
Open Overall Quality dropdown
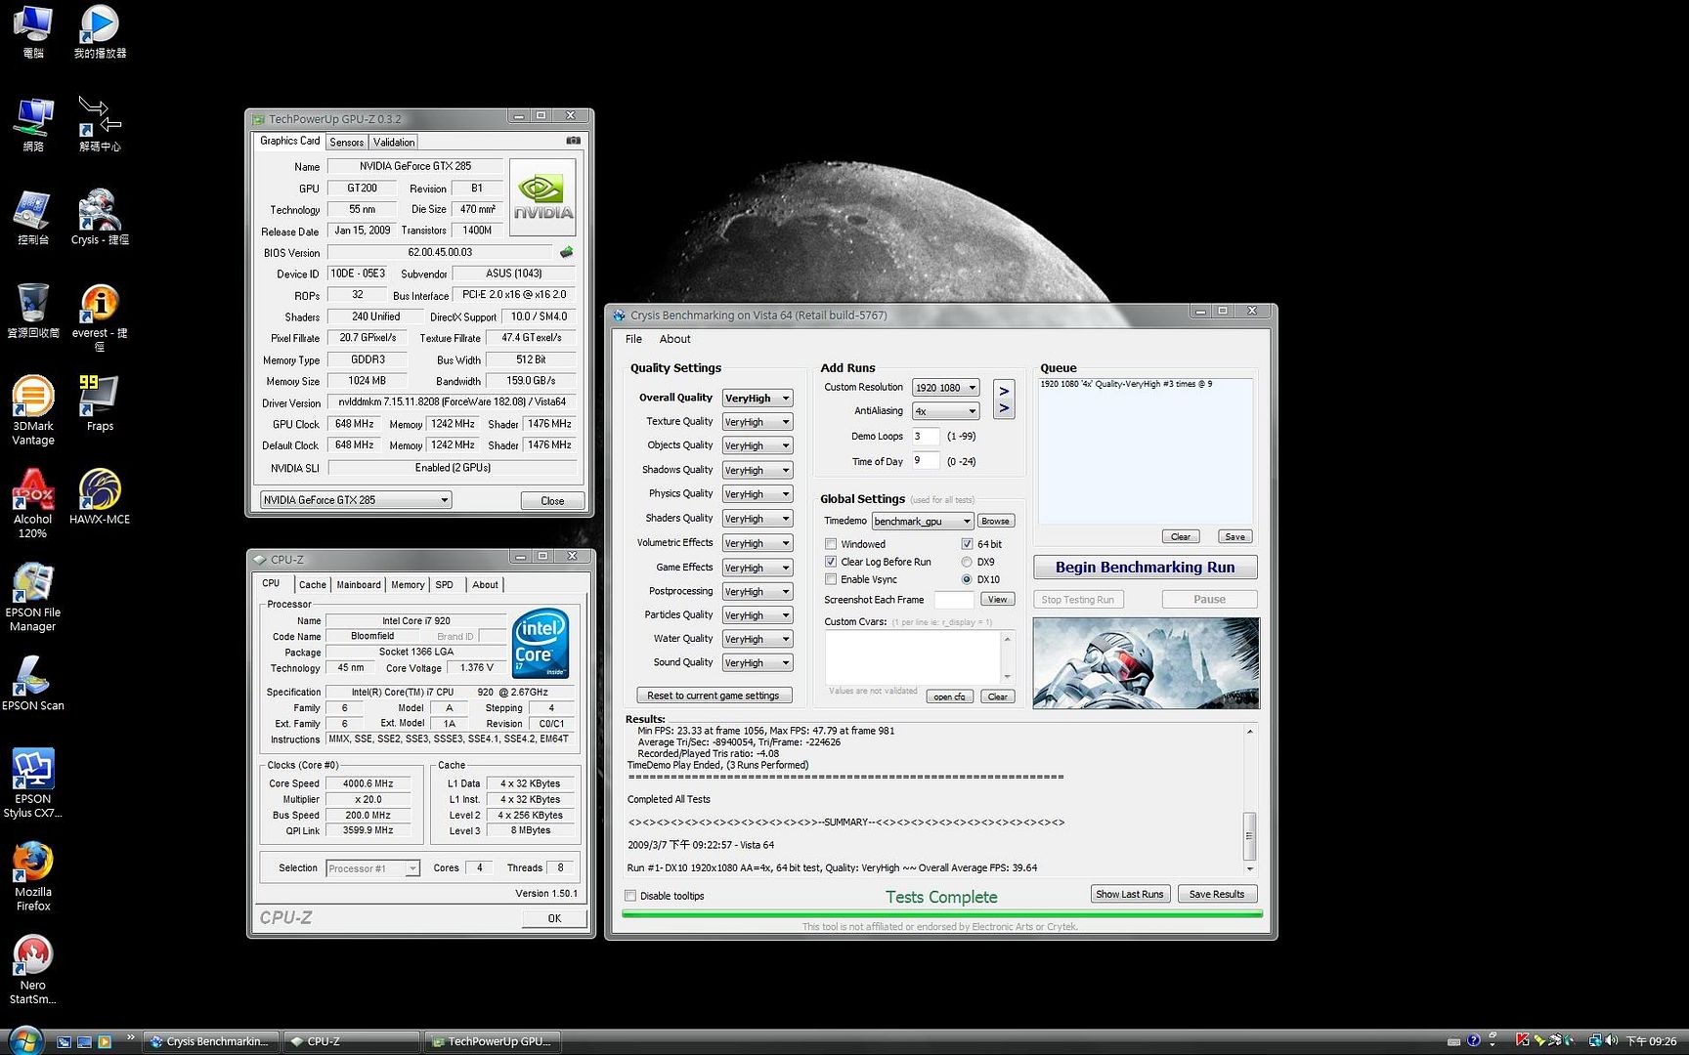(758, 399)
